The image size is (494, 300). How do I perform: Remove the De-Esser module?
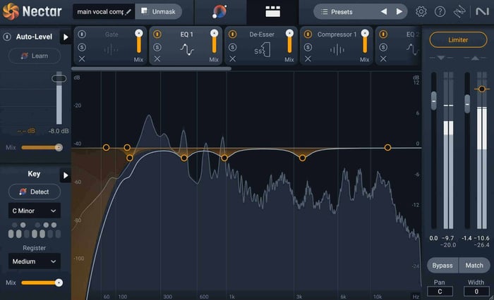click(x=232, y=59)
